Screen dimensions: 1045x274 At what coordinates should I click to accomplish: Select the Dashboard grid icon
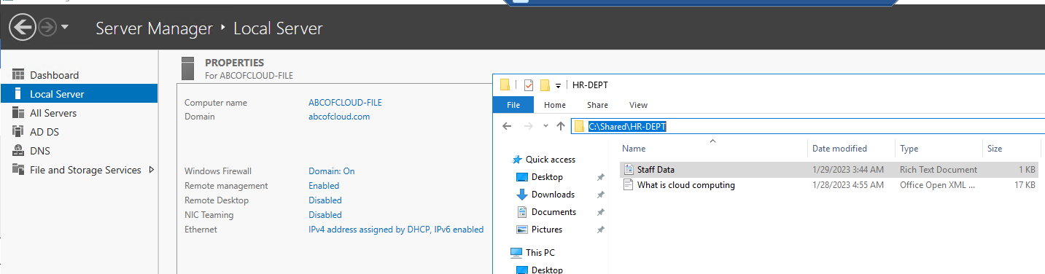click(18, 75)
